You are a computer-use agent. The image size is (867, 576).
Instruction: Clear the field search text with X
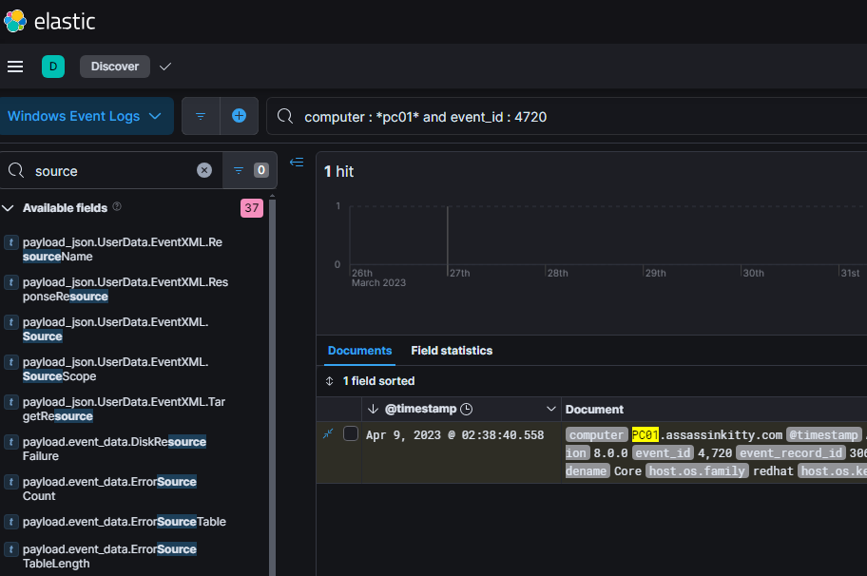pyautogui.click(x=204, y=170)
